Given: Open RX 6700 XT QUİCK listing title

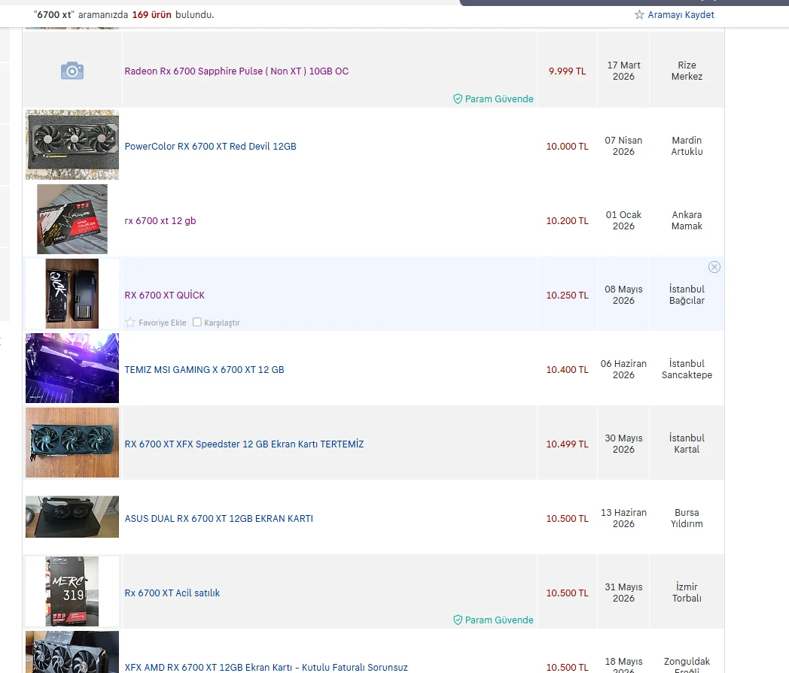Looking at the screenshot, I should 165,295.
